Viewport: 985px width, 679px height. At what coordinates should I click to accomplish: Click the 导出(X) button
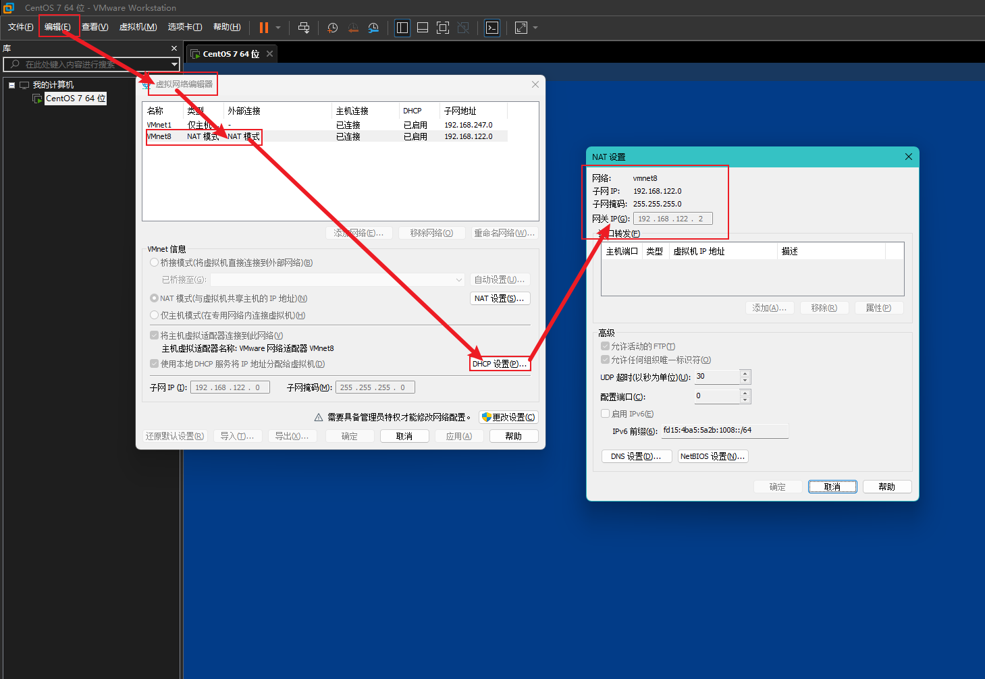292,436
